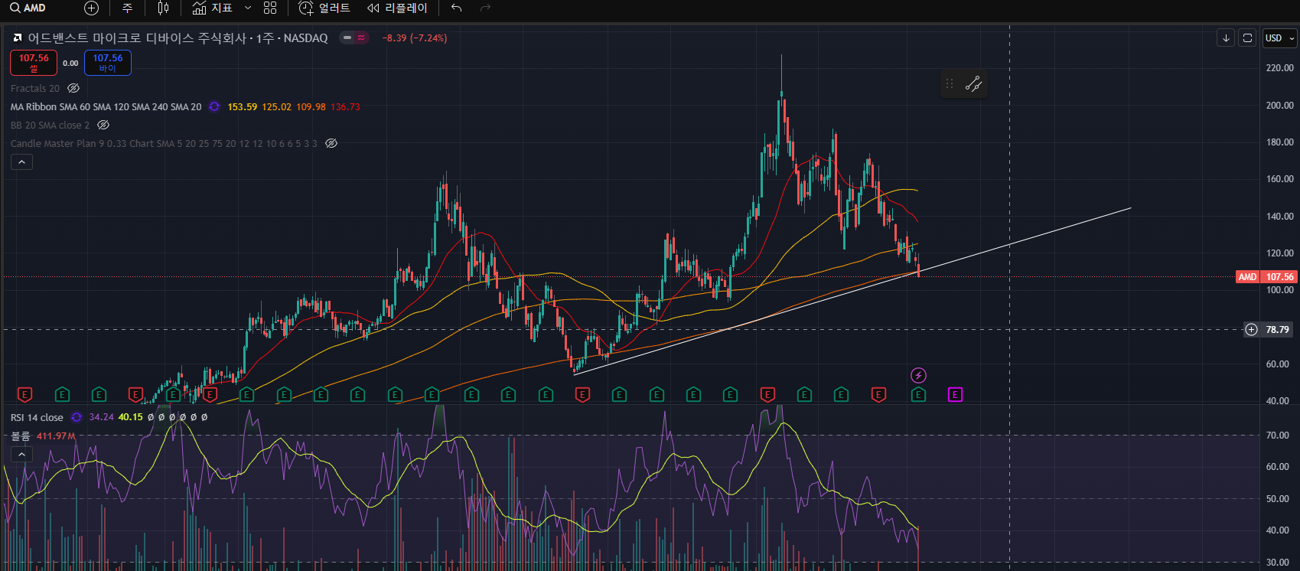Click the down-arrow button beside the USD selector

click(1226, 38)
